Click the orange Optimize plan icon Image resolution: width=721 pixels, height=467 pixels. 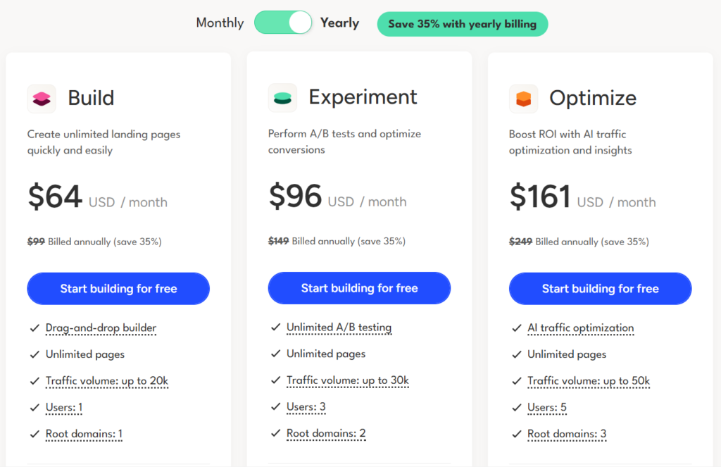(x=523, y=99)
